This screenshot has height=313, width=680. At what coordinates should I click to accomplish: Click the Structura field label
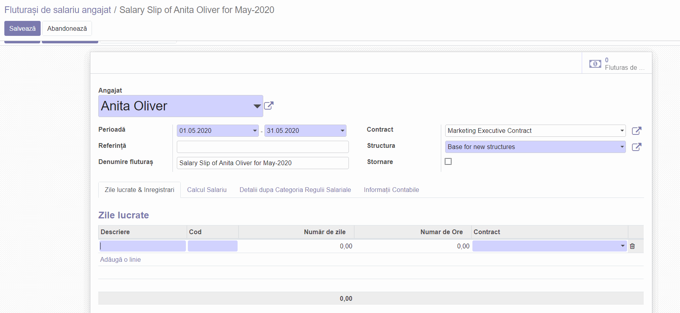click(381, 146)
